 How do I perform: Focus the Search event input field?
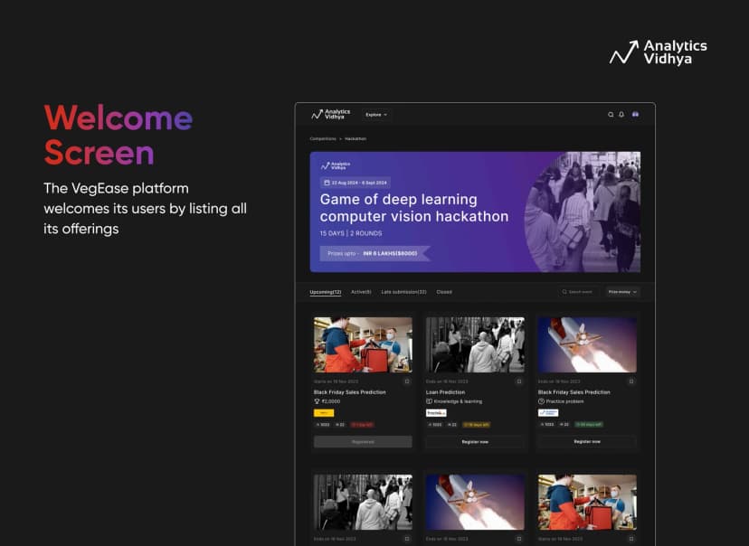(x=577, y=292)
